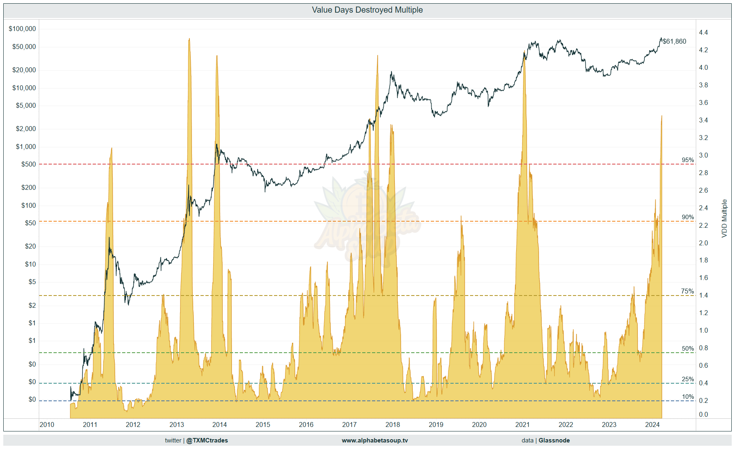This screenshot has height=449, width=735.
Task: Click the "50%" percentile line label
Action: pyautogui.click(x=688, y=349)
